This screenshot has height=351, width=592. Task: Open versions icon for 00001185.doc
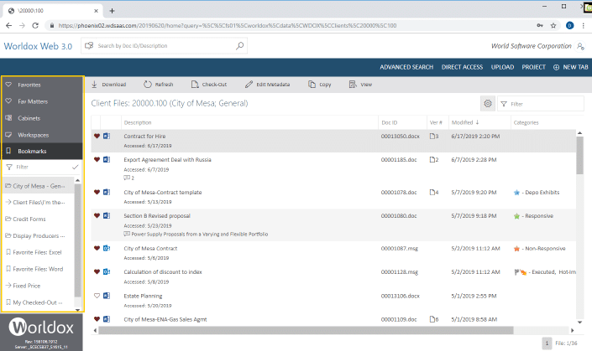(434, 160)
